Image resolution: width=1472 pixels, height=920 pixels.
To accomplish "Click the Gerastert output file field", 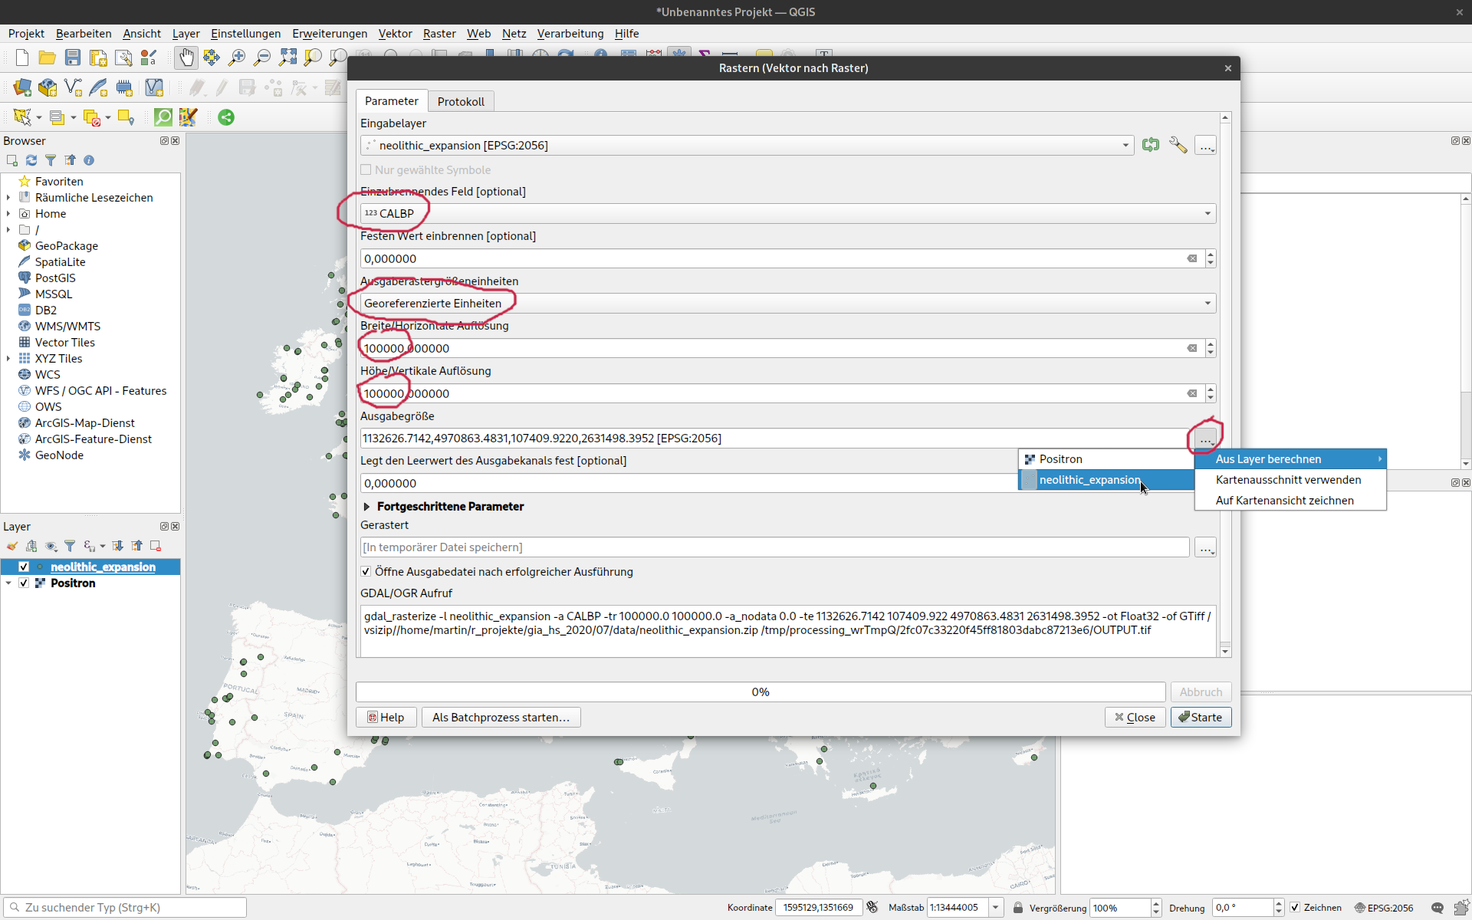I will coord(774,547).
